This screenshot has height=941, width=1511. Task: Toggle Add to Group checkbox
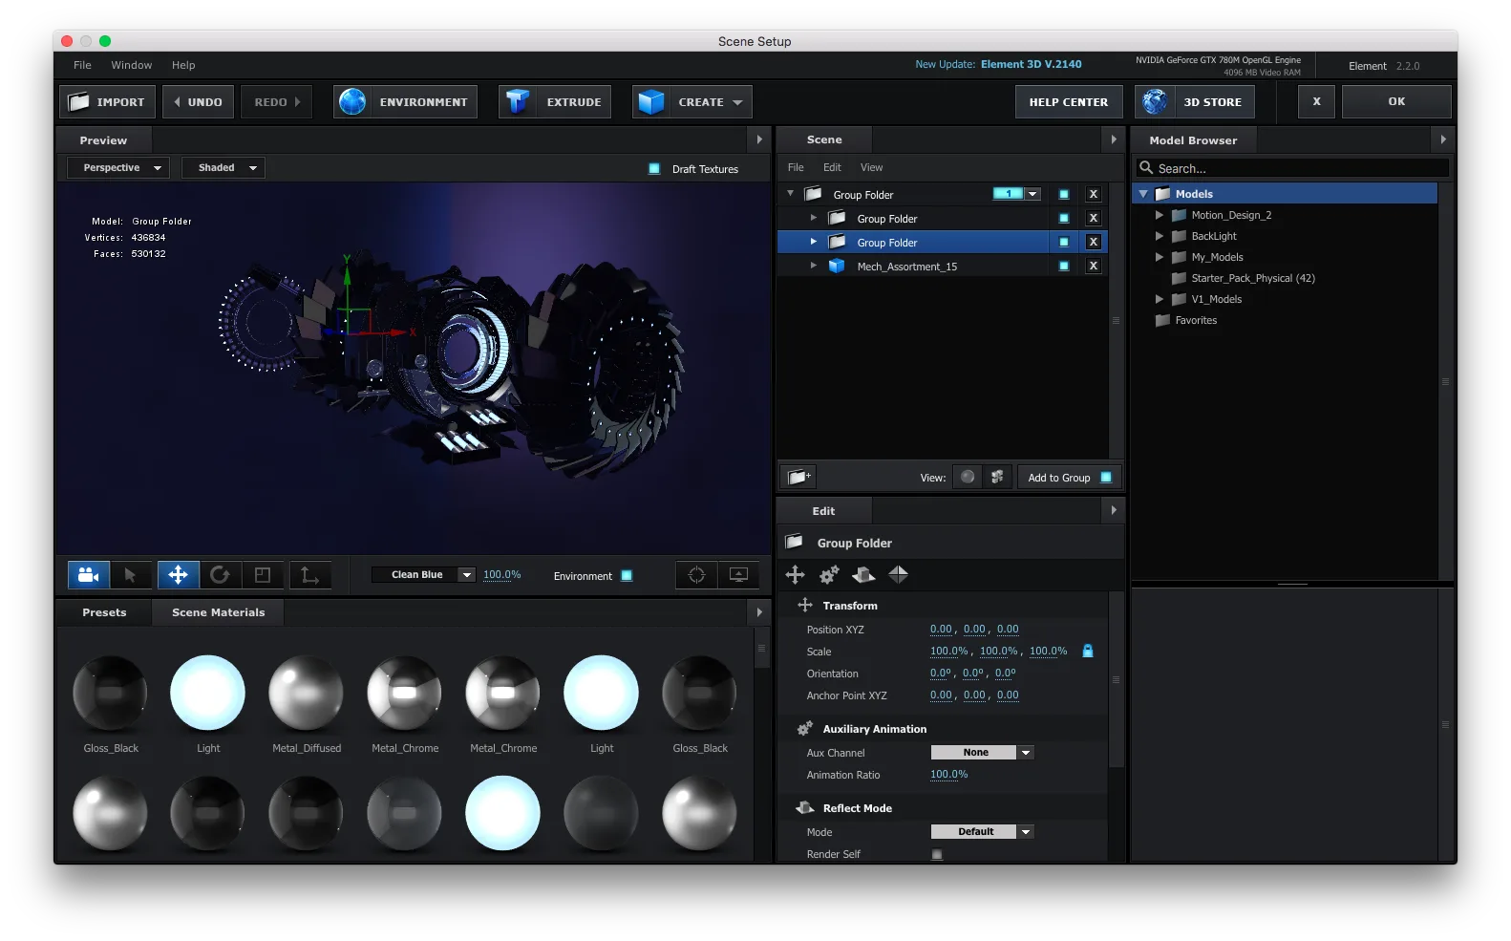click(x=1106, y=477)
